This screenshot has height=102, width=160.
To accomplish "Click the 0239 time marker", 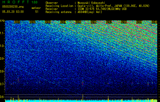I will 139,22.
